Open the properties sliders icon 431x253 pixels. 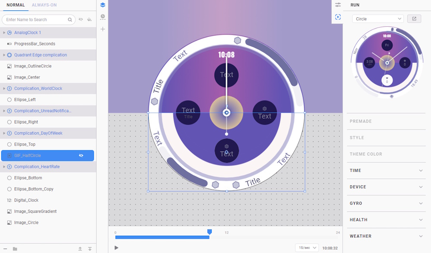pos(338,5)
